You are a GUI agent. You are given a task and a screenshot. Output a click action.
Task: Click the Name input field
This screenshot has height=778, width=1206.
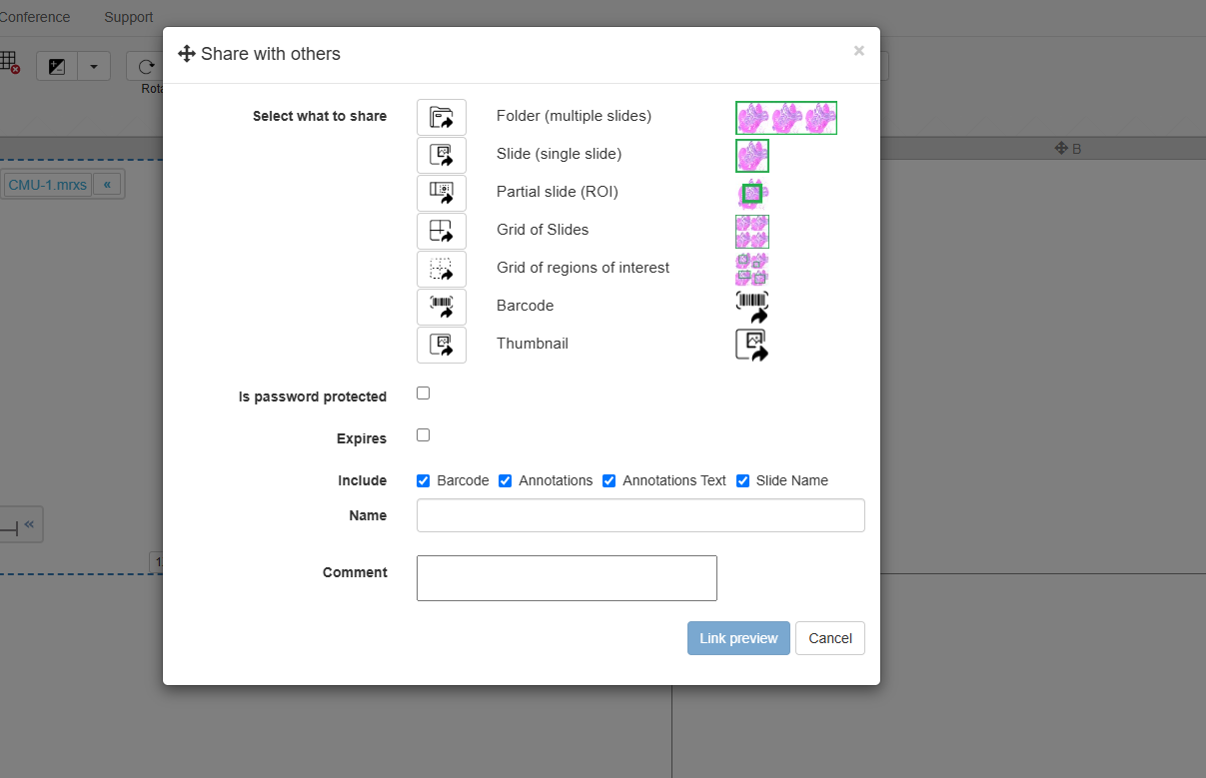click(640, 515)
